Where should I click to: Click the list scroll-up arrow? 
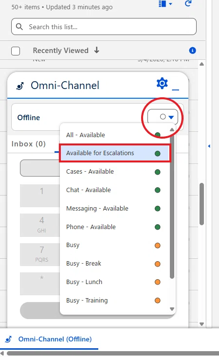tap(201, 64)
